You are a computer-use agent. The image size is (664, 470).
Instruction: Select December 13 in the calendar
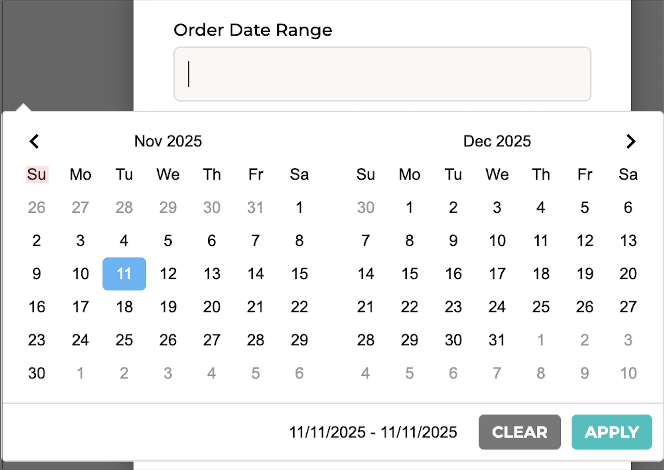click(x=628, y=241)
